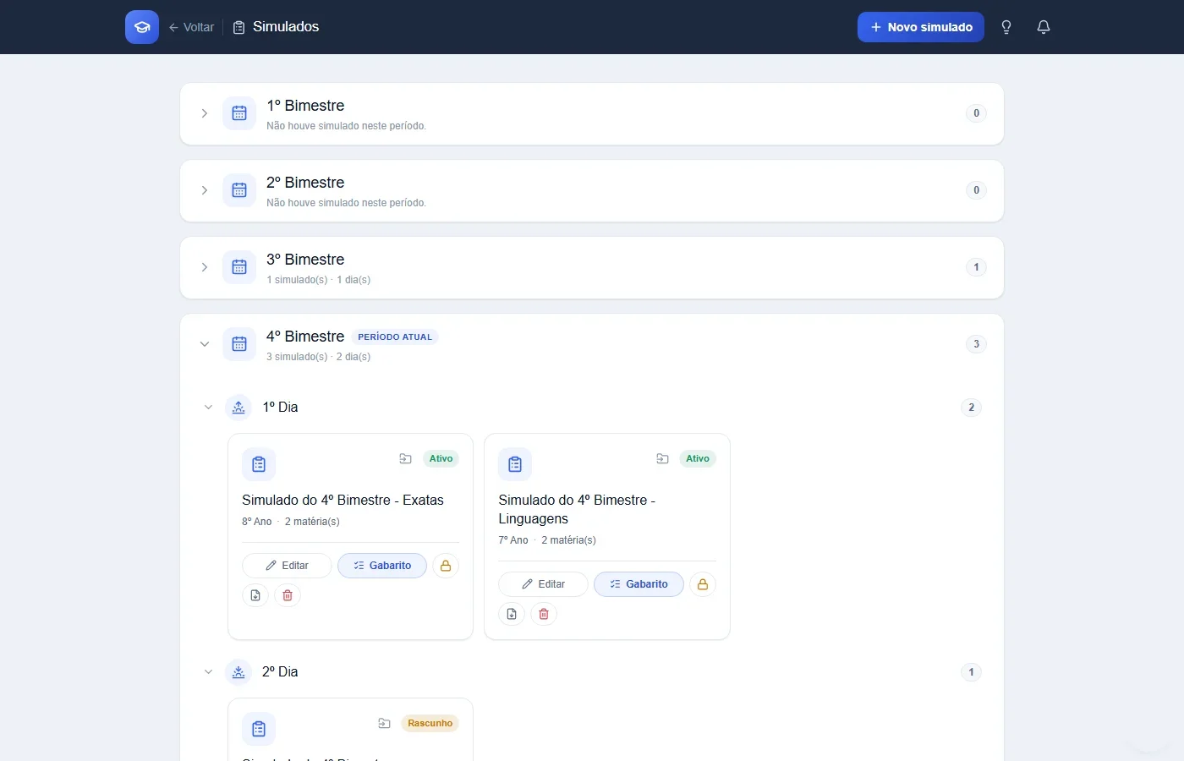The image size is (1184, 761).
Task: Open Gabarito for the Linguagens simulado
Action: click(x=639, y=584)
